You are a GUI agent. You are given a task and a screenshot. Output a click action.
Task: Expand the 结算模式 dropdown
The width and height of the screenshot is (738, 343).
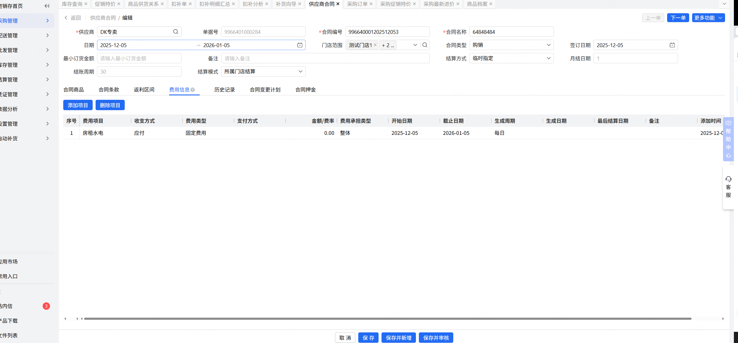pyautogui.click(x=263, y=72)
